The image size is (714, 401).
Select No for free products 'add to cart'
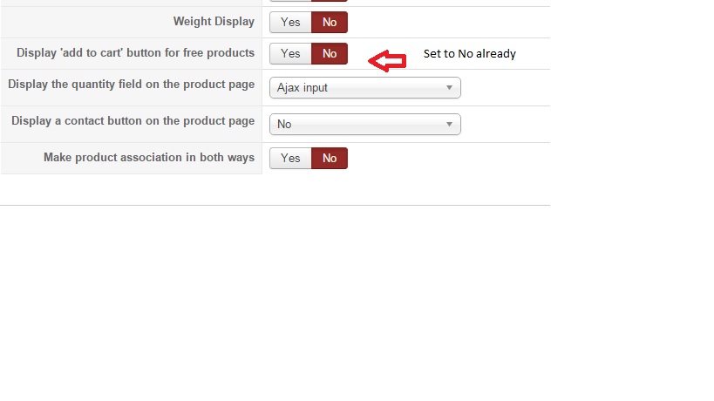point(330,54)
